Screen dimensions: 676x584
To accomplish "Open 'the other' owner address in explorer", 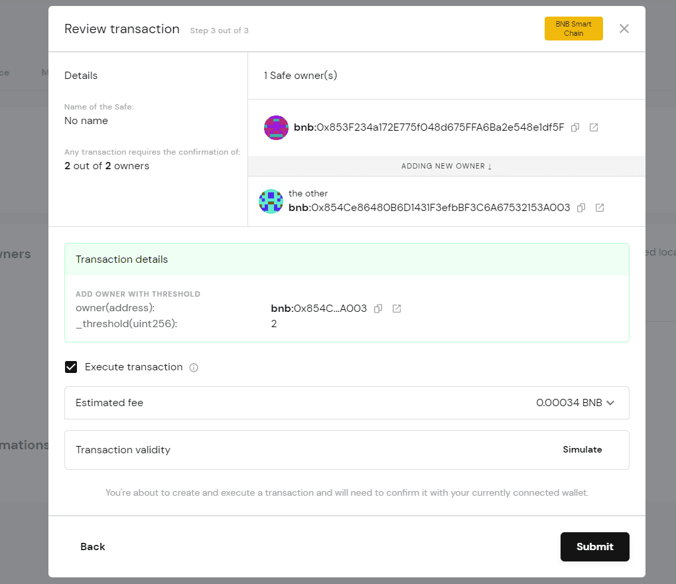I will tap(600, 208).
